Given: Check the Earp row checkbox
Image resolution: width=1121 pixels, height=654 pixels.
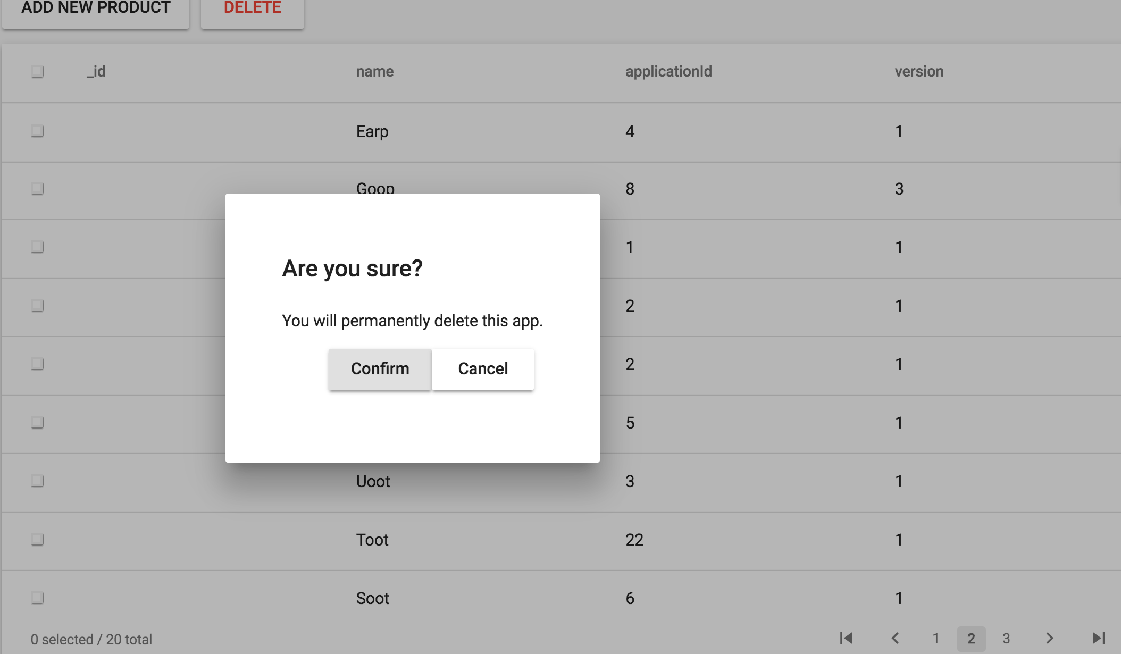Looking at the screenshot, I should [x=37, y=131].
